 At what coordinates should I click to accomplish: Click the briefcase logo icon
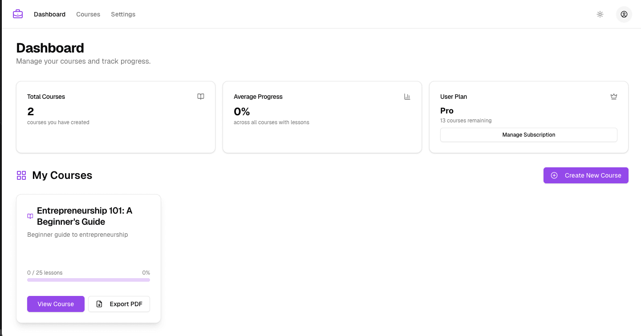point(18,14)
